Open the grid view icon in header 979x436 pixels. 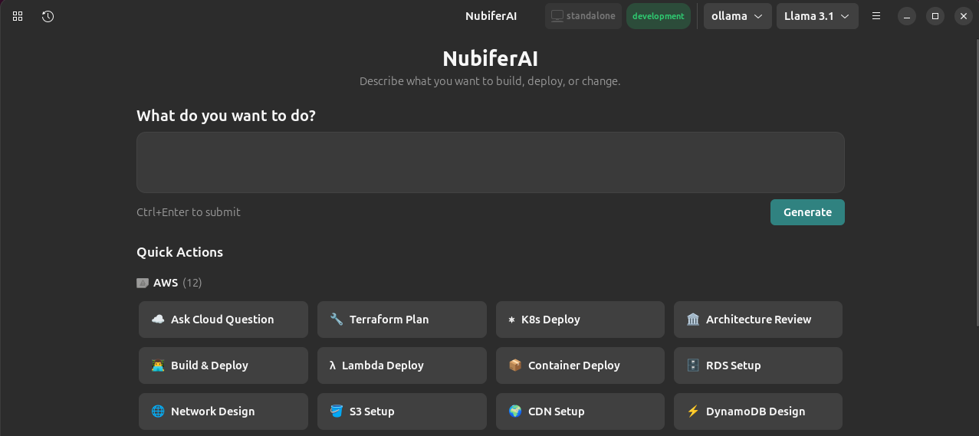click(x=18, y=16)
